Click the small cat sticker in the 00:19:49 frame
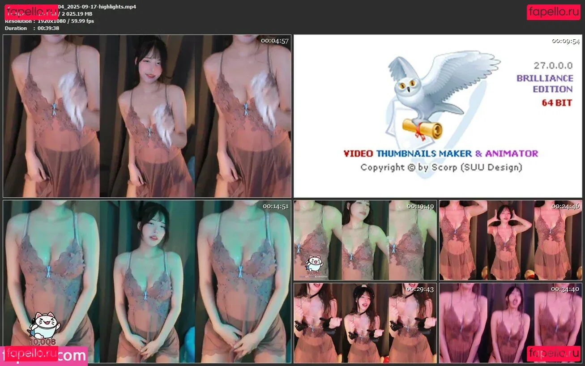The image size is (585, 366). pyautogui.click(x=314, y=264)
